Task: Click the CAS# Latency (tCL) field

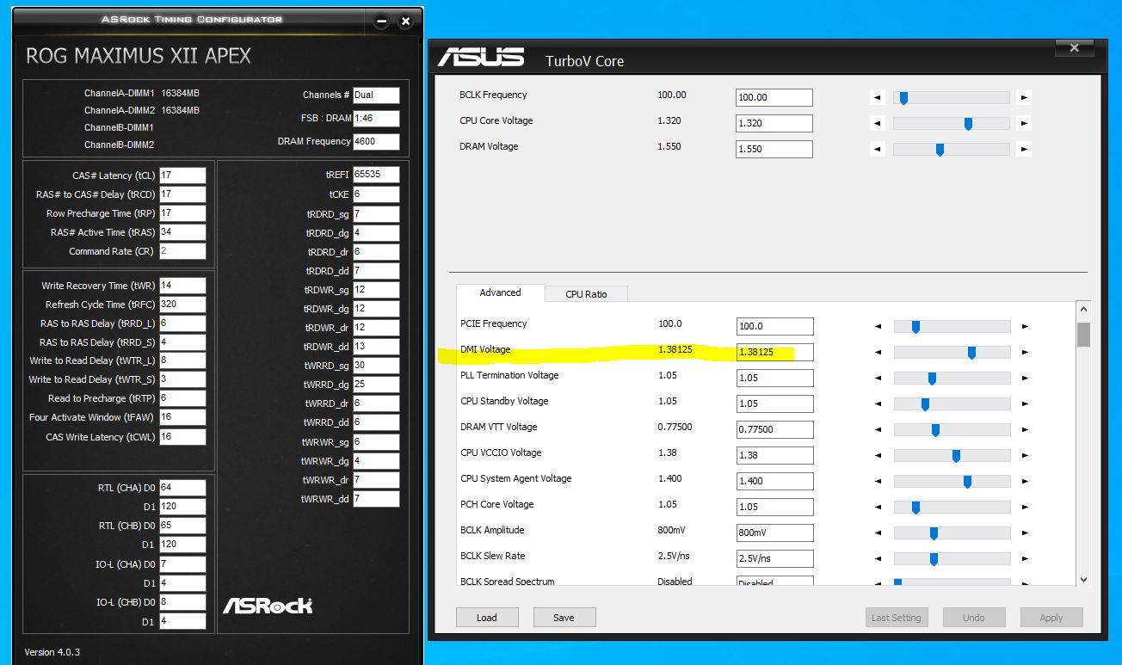Action: pos(182,175)
